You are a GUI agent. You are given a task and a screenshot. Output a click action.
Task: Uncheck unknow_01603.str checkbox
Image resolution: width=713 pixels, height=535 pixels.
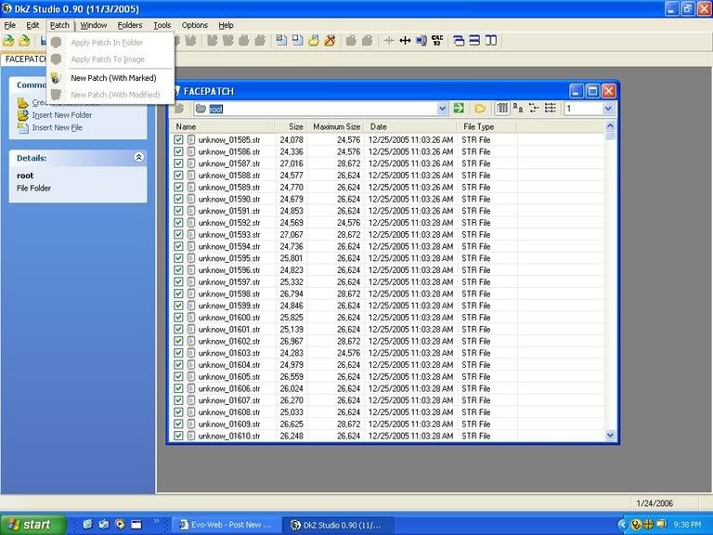[x=178, y=353]
